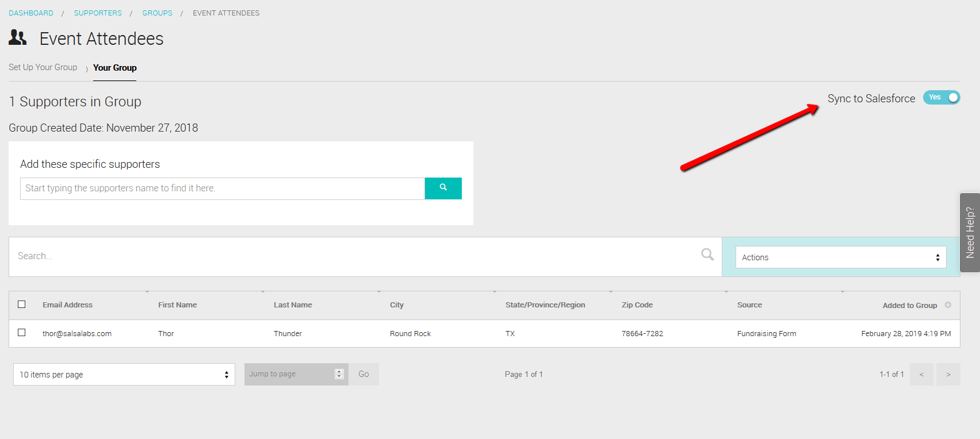
Task: Click the Go button
Action: point(364,374)
